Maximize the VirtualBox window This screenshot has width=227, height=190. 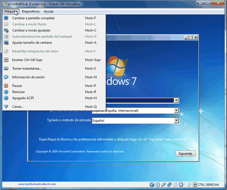[x=208, y=3]
